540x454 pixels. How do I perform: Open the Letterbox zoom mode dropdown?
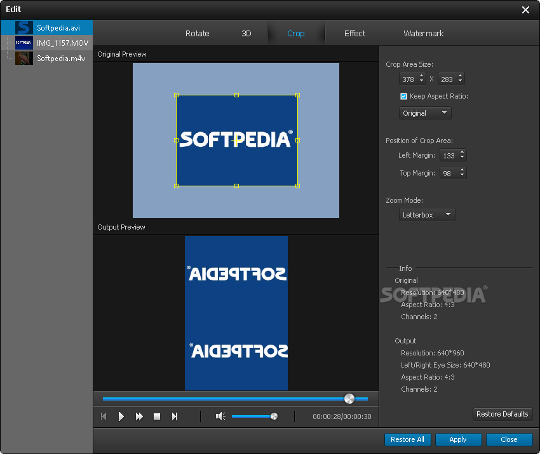427,215
